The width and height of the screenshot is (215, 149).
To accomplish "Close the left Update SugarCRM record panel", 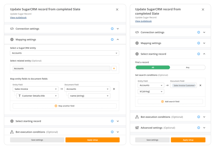I will 117,10.
